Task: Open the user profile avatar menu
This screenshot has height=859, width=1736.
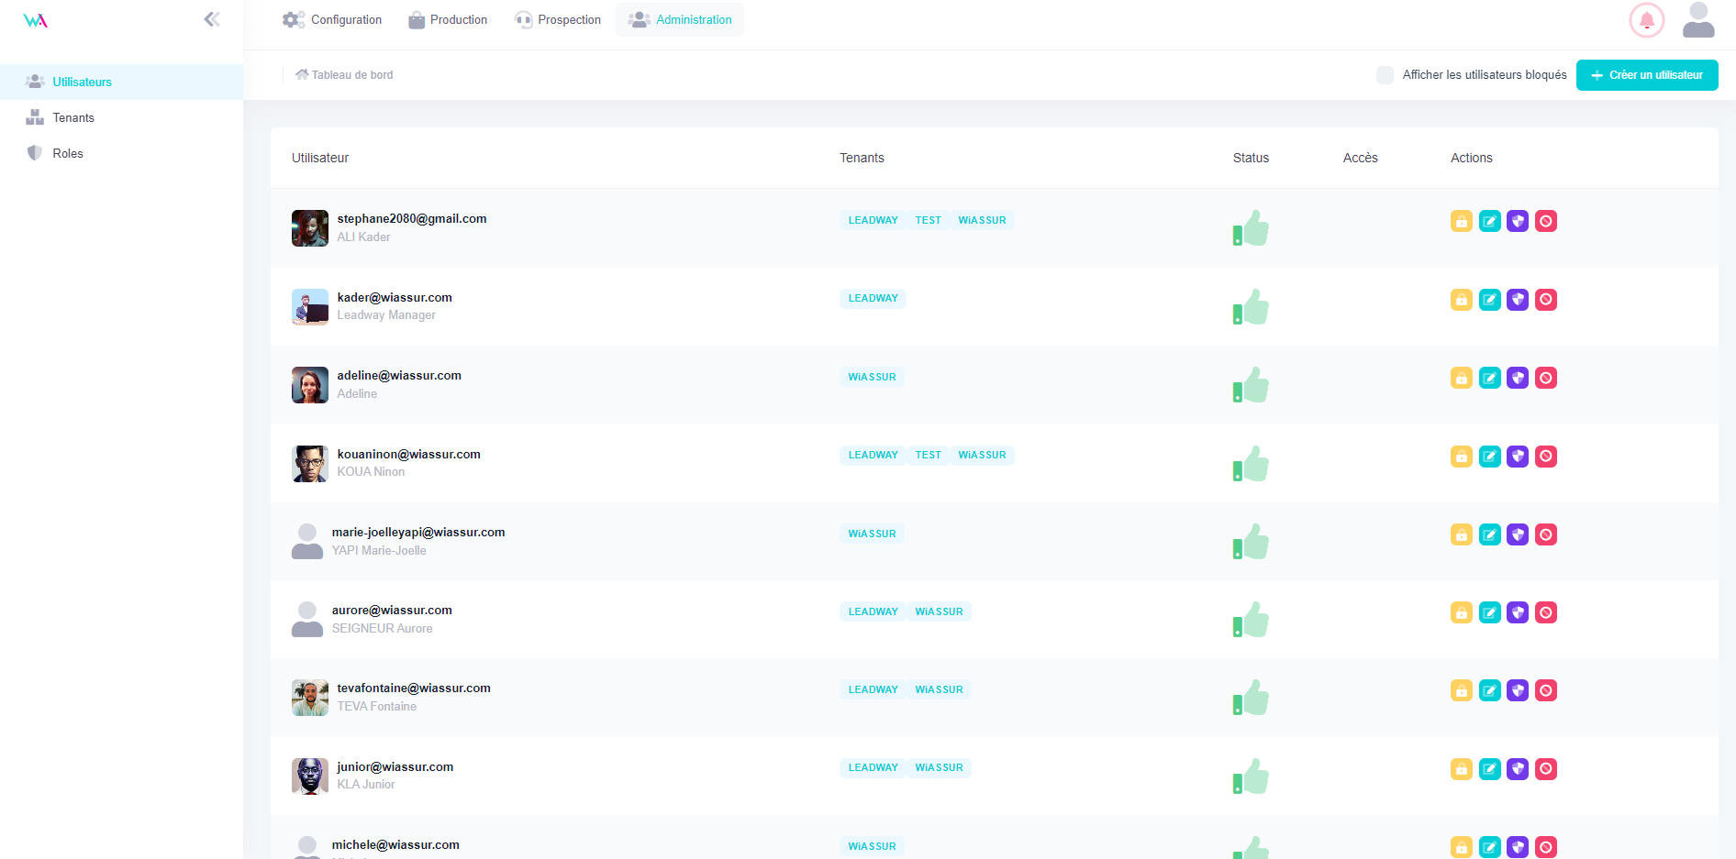Action: coord(1698,20)
